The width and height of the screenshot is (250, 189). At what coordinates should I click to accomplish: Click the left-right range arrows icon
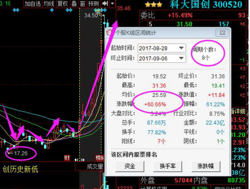coord(79,160)
